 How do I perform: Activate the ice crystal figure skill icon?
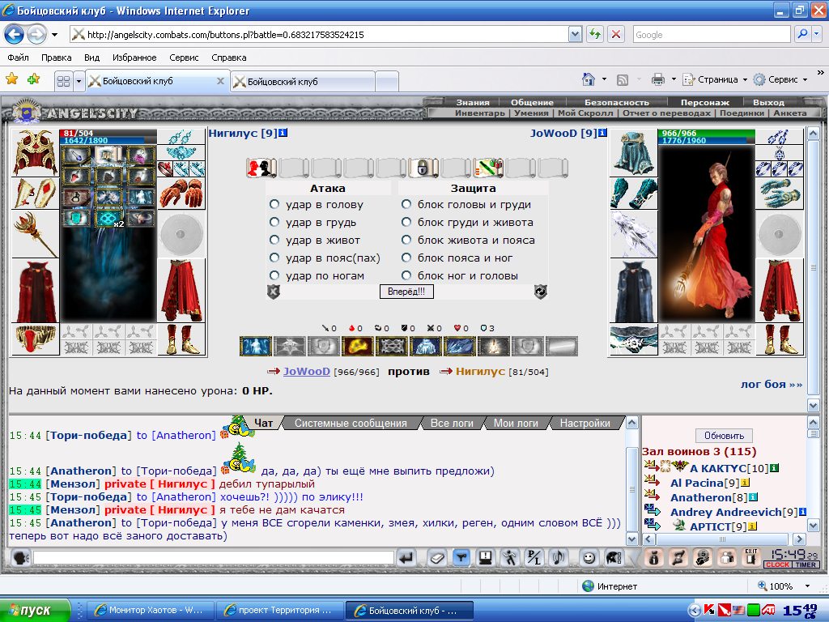[426, 347]
